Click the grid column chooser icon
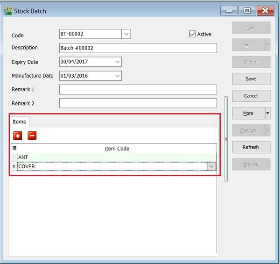 click(14, 149)
